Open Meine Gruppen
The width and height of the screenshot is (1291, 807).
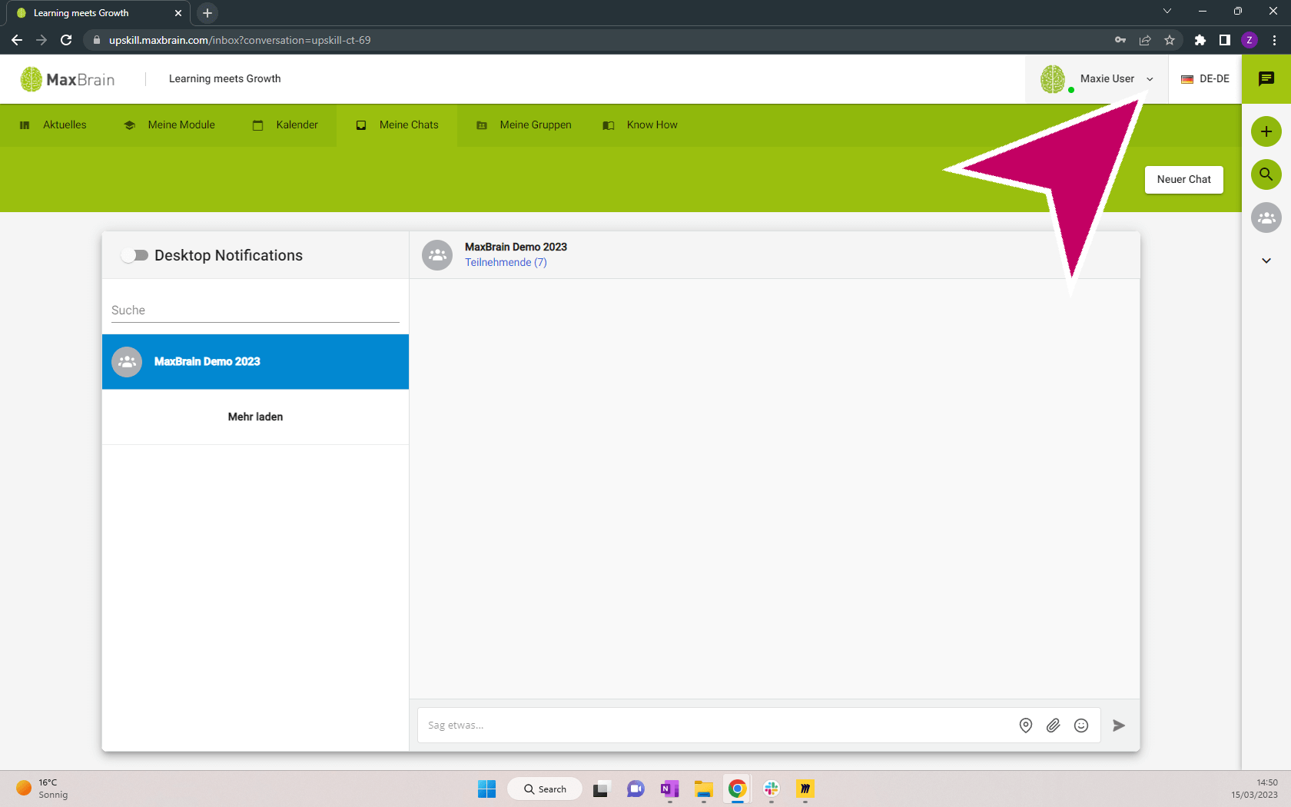524,125
